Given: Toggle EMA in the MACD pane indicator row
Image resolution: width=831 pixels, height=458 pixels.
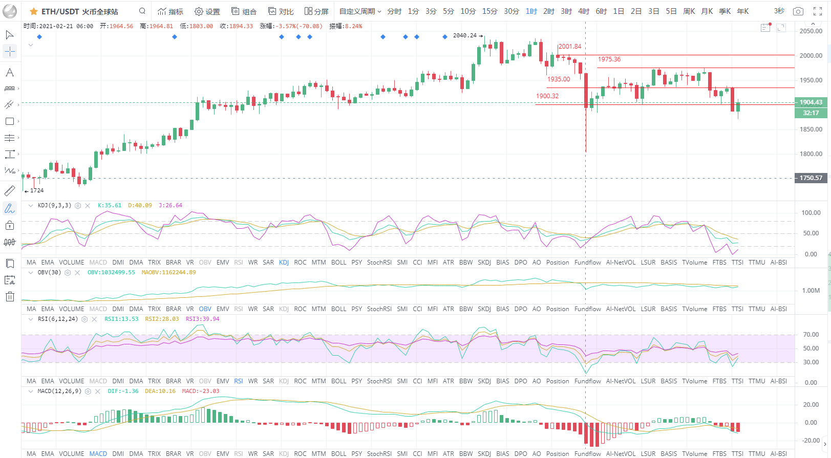Looking at the screenshot, I should pyautogui.click(x=48, y=454).
